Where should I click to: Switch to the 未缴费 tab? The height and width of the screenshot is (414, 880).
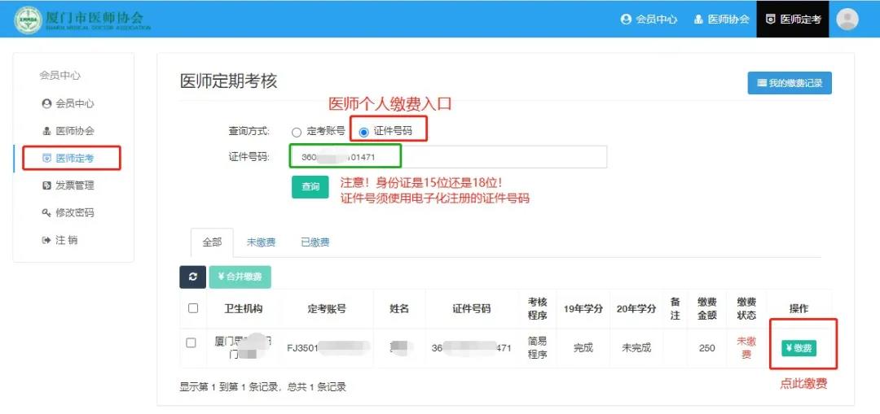click(x=261, y=242)
